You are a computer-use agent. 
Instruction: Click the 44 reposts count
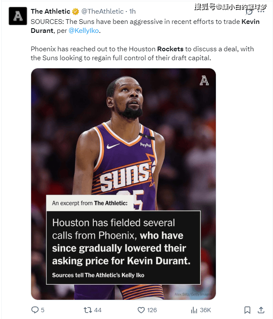pyautogui.click(x=98, y=310)
